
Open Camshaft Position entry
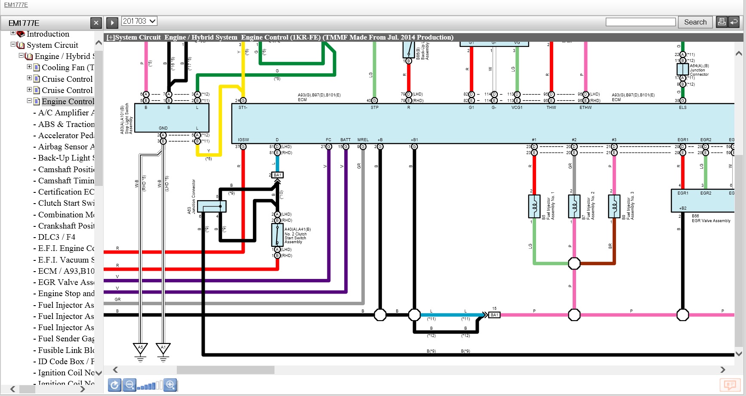point(66,170)
